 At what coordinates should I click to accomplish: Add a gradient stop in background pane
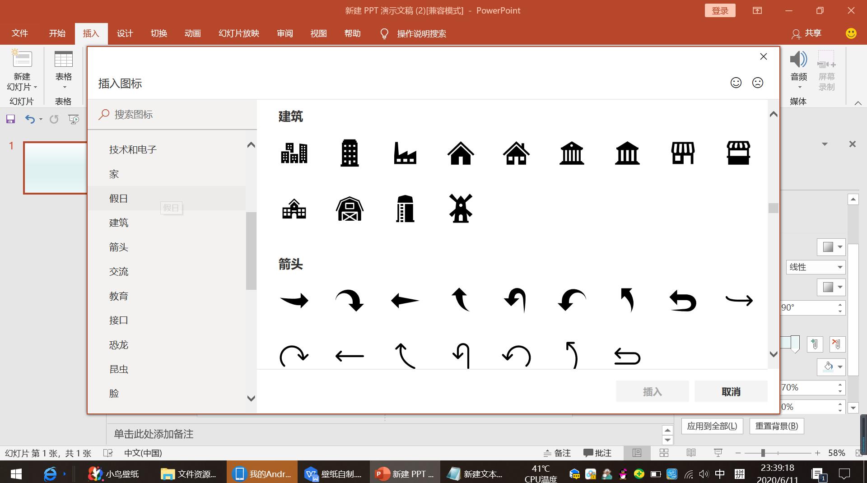815,344
